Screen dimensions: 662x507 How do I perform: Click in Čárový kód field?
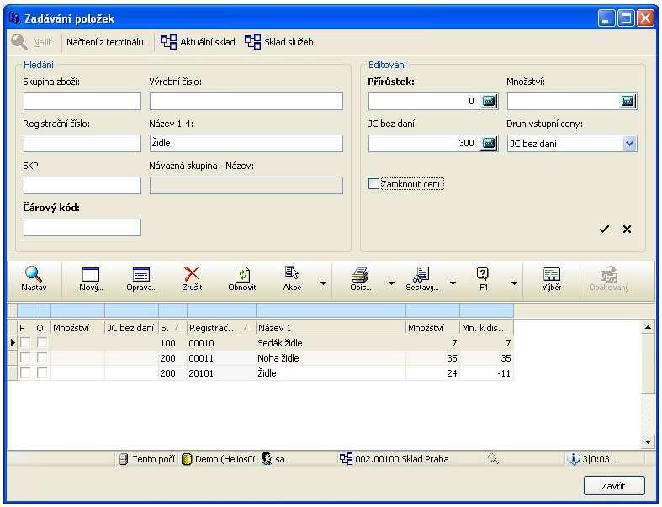[82, 227]
